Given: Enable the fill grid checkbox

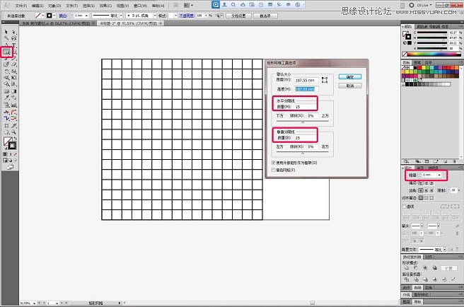Looking at the screenshot, I should pyautogui.click(x=274, y=170).
